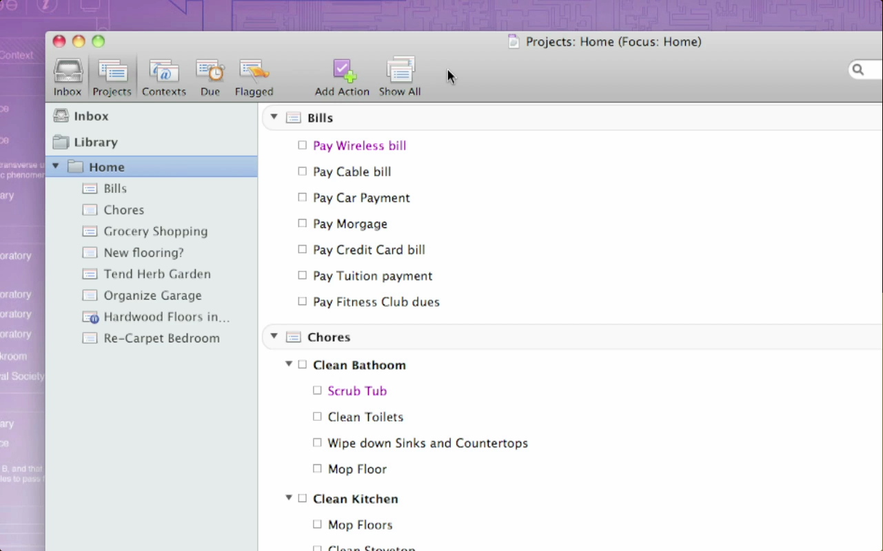
Task: Mark Pay Morgage as done
Action: point(302,223)
